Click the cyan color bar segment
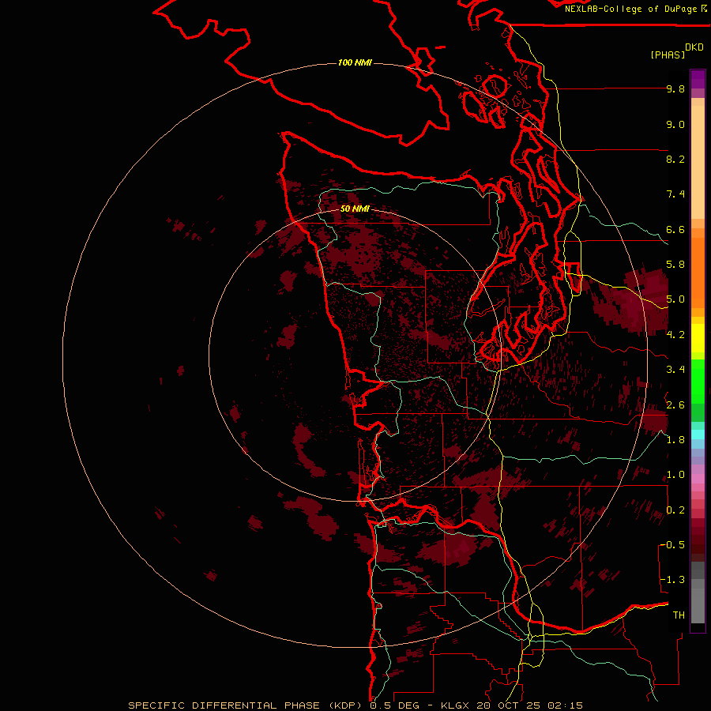 pos(698,434)
